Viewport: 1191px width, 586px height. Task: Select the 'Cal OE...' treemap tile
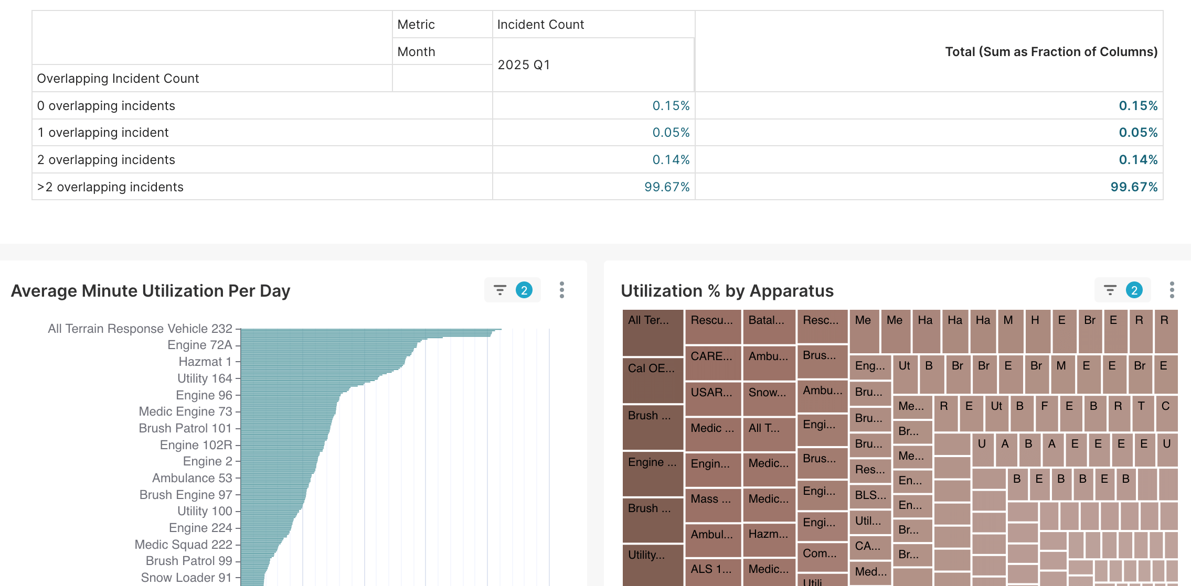[653, 380]
